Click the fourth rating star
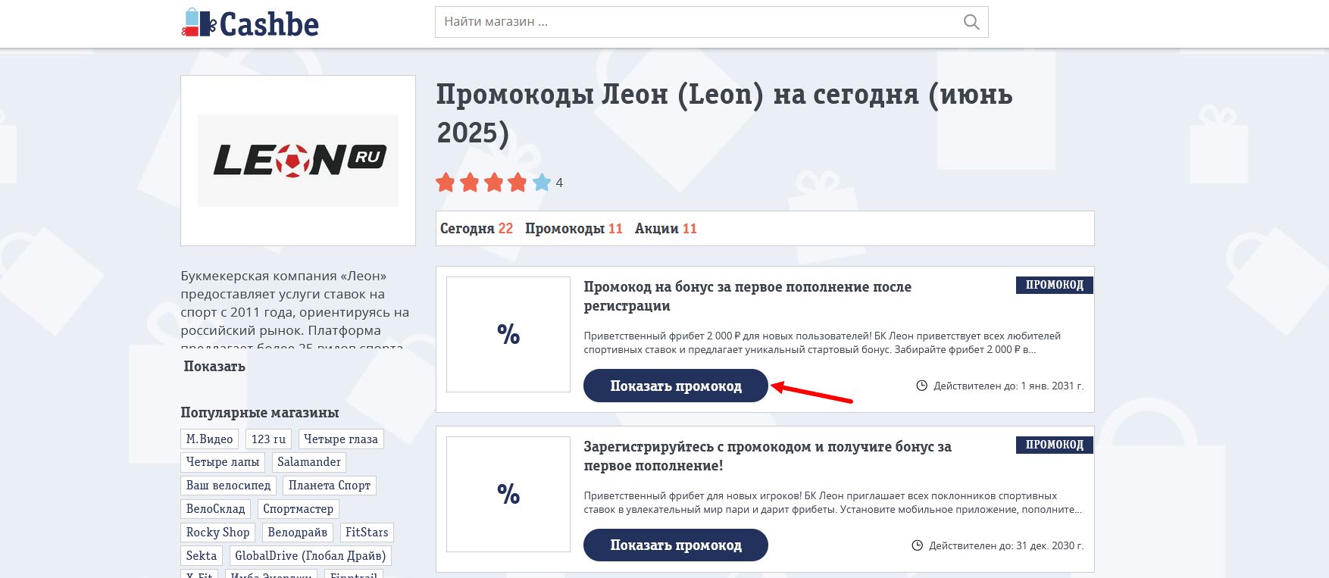The height and width of the screenshot is (578, 1329). [518, 183]
